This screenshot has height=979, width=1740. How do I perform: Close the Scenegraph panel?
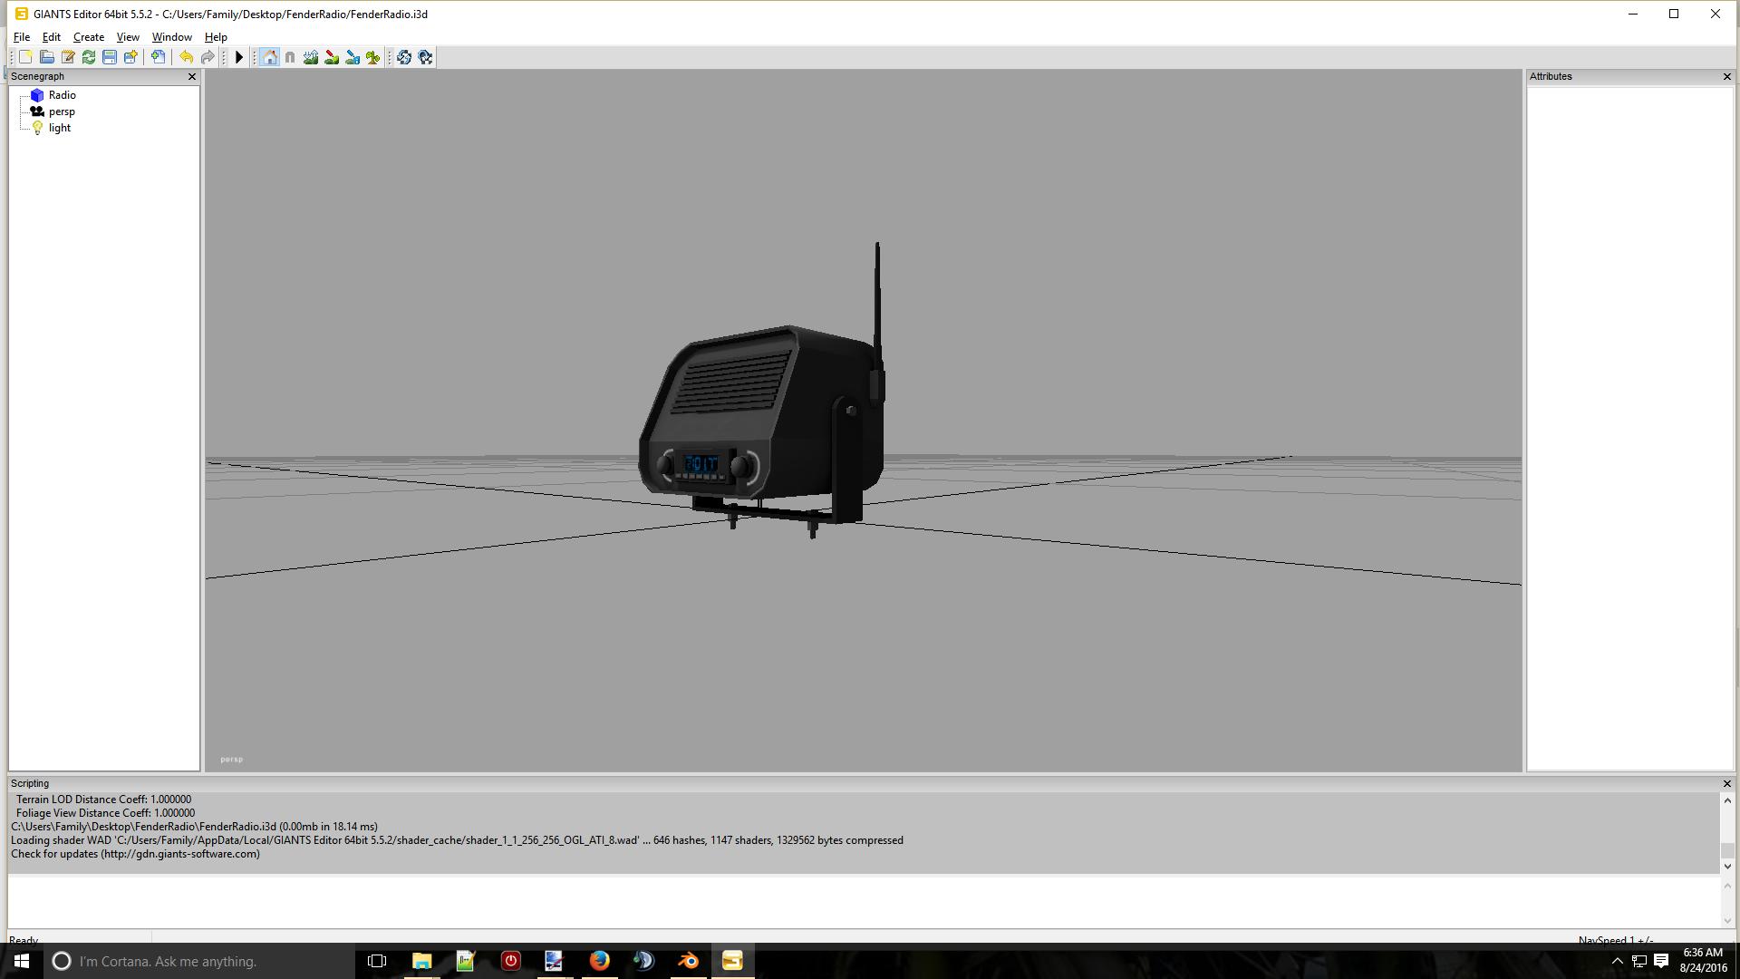[x=191, y=77]
